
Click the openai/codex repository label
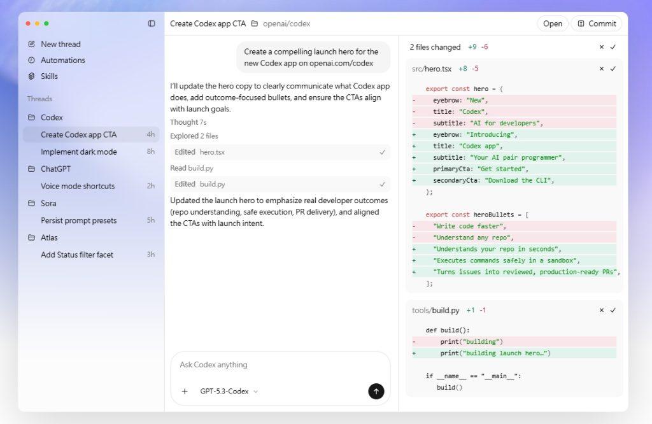pos(286,24)
